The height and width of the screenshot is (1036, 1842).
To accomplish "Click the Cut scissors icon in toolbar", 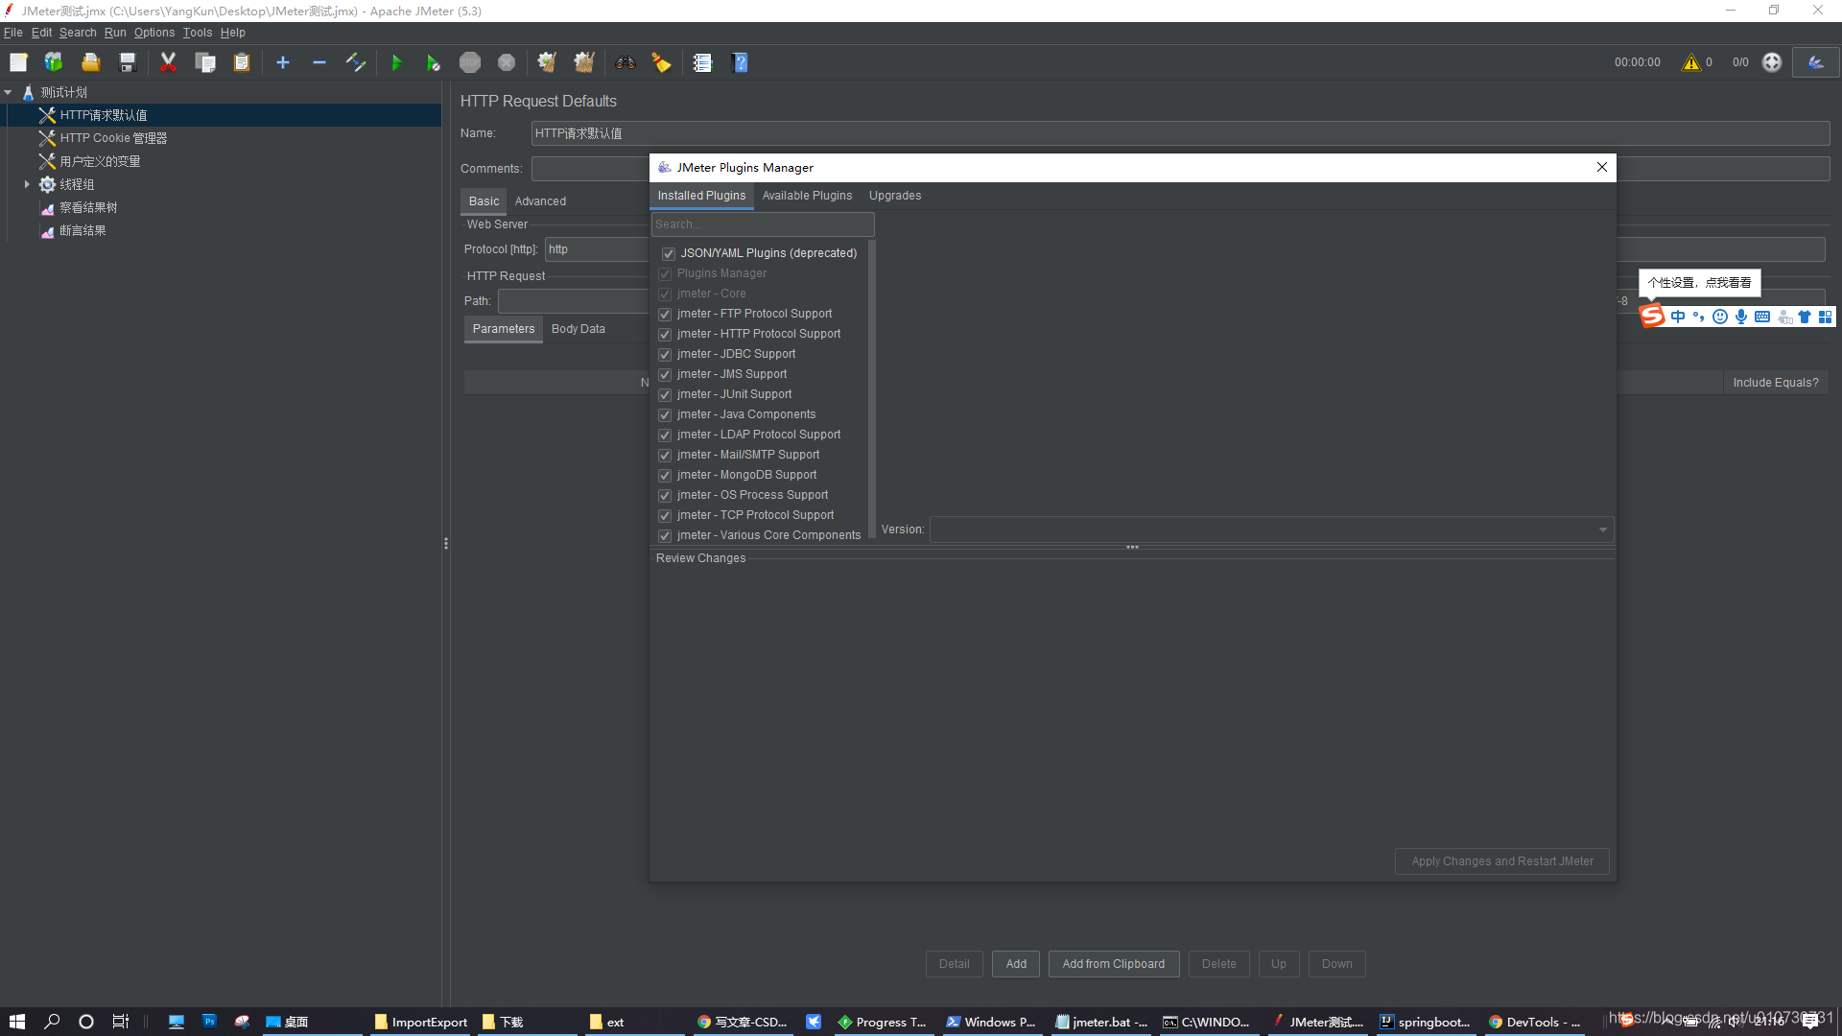I will (x=168, y=63).
